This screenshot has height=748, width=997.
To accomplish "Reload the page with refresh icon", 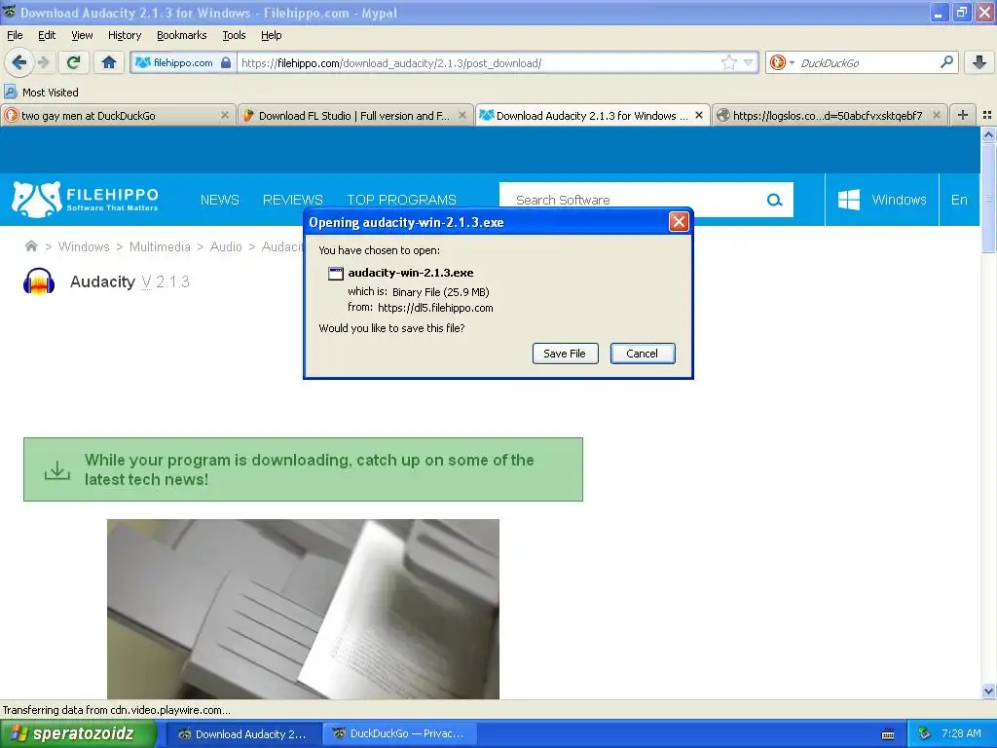I will [74, 62].
